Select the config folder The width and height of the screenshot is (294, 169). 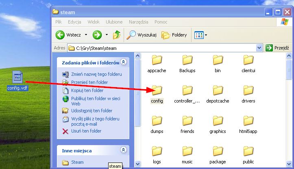157,94
